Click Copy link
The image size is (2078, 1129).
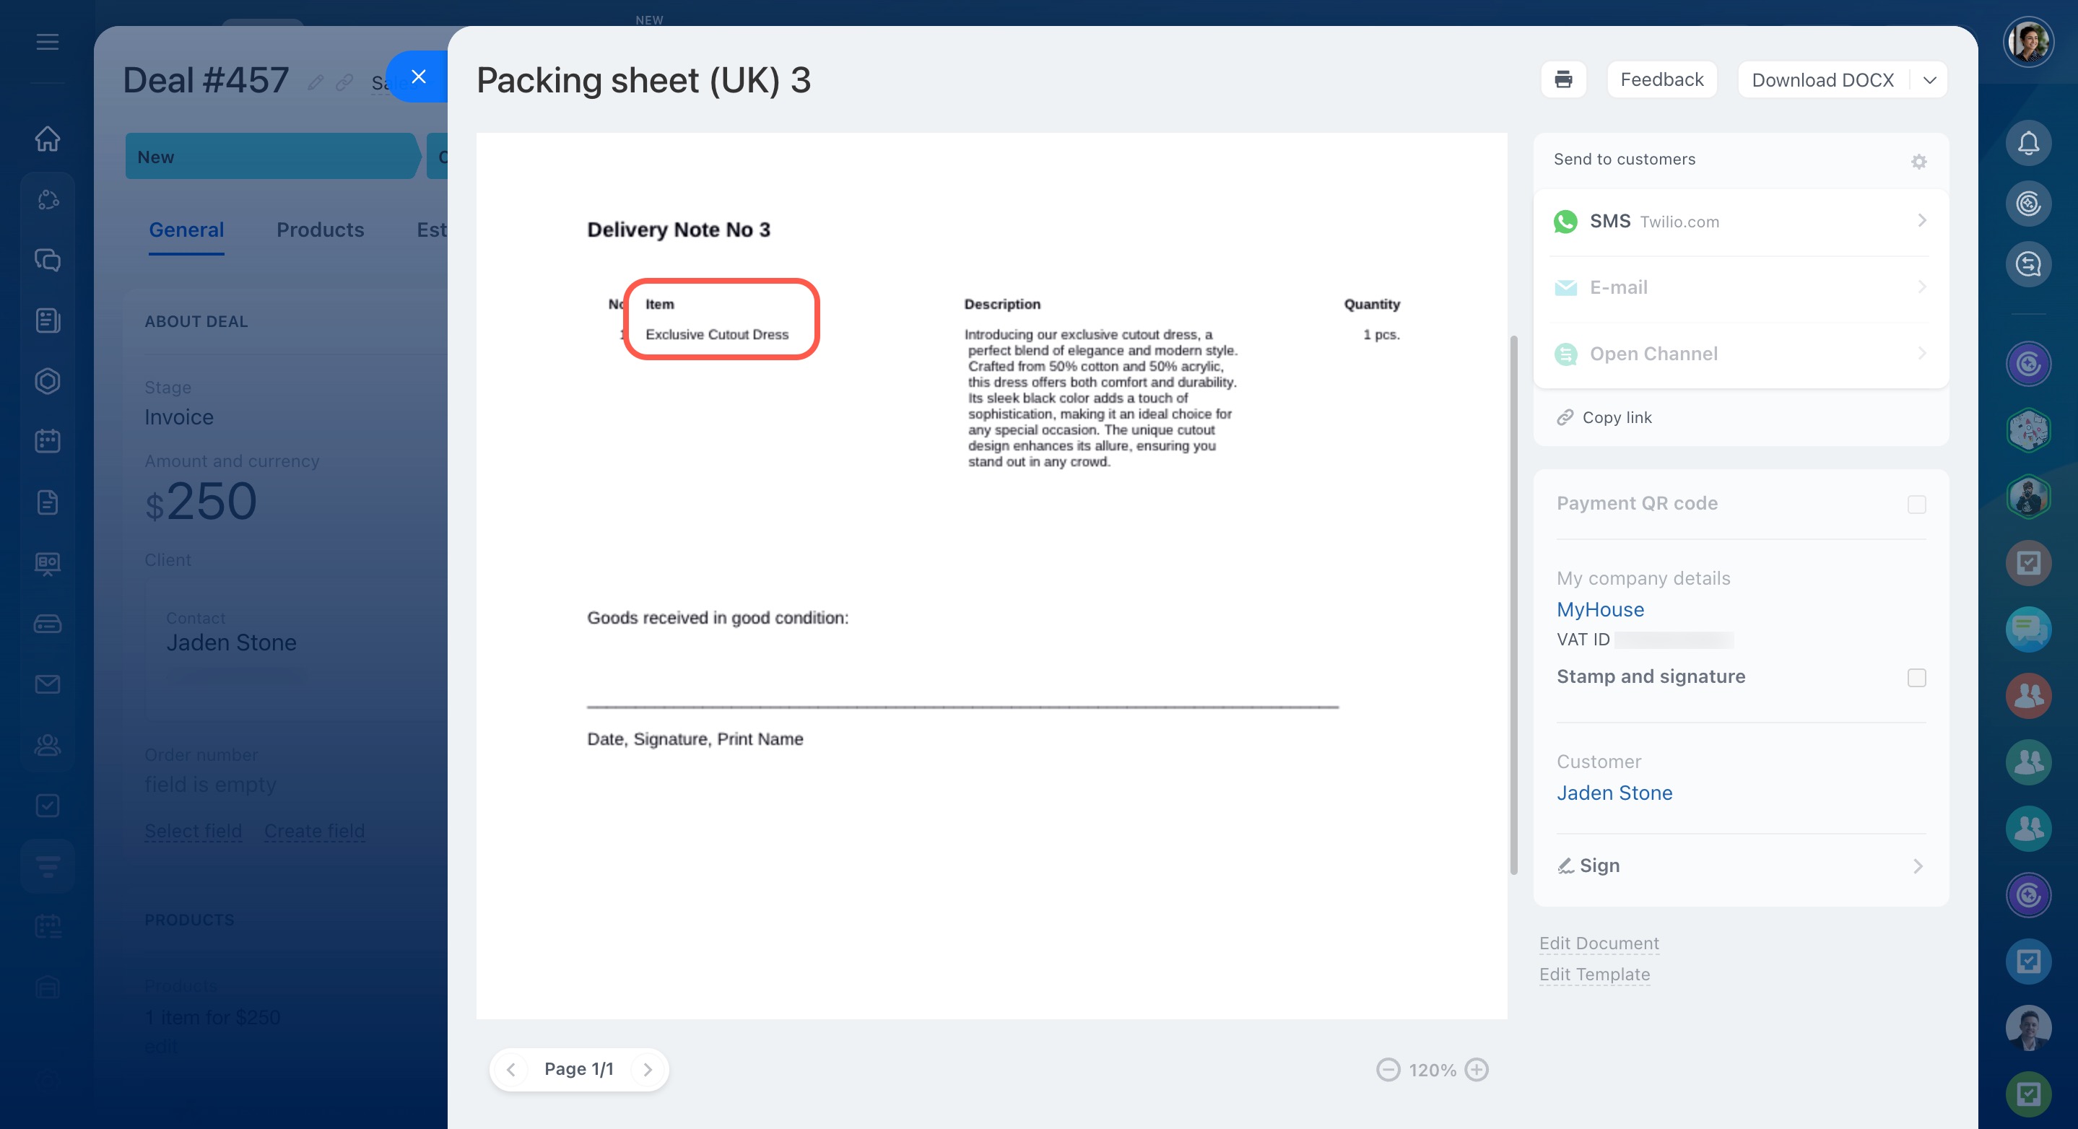(x=1603, y=418)
